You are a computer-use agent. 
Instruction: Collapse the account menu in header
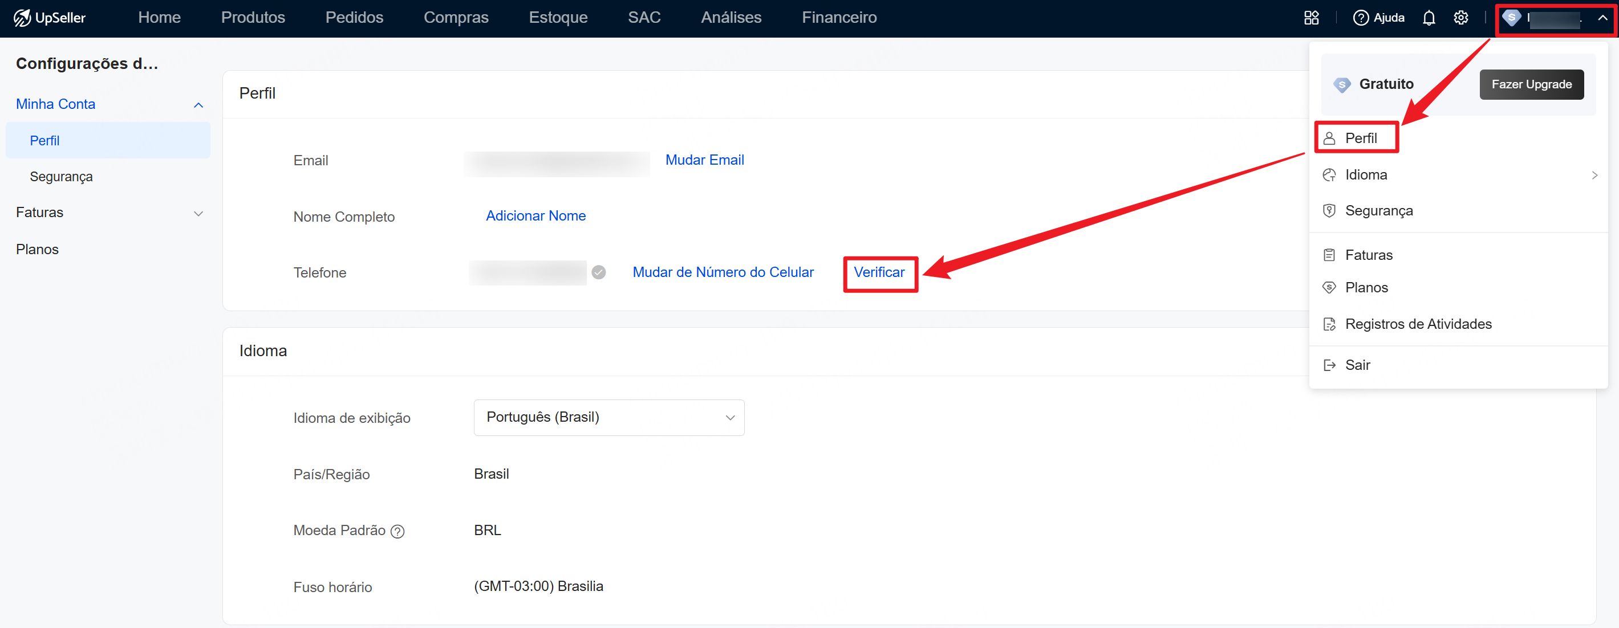(1602, 18)
